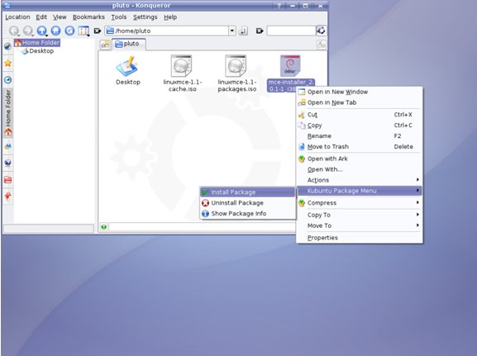This screenshot has width=477, height=356.
Task: Click the Konqueror animated logo icon
Action: coord(322,31)
